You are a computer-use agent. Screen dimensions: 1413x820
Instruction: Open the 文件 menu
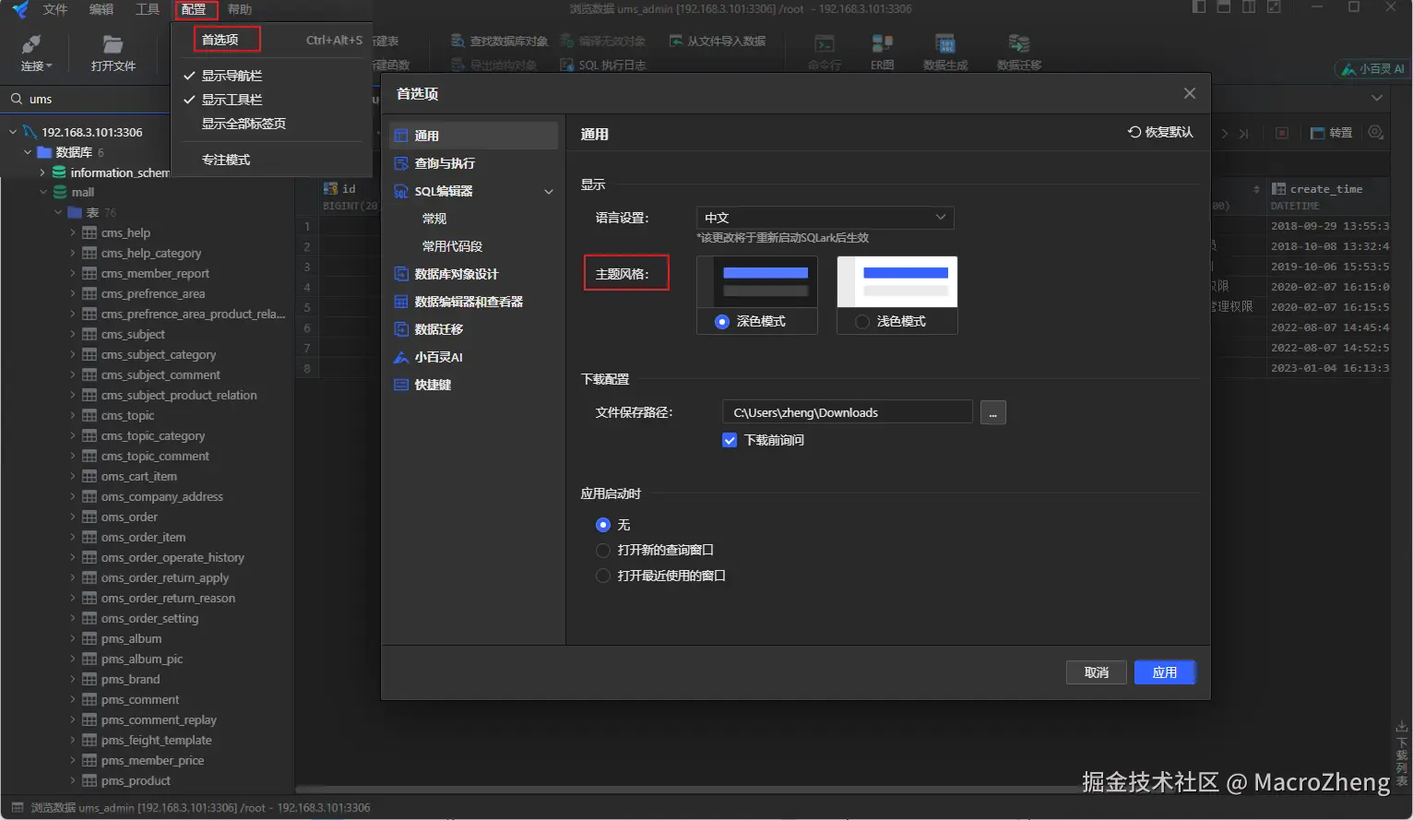point(55,9)
